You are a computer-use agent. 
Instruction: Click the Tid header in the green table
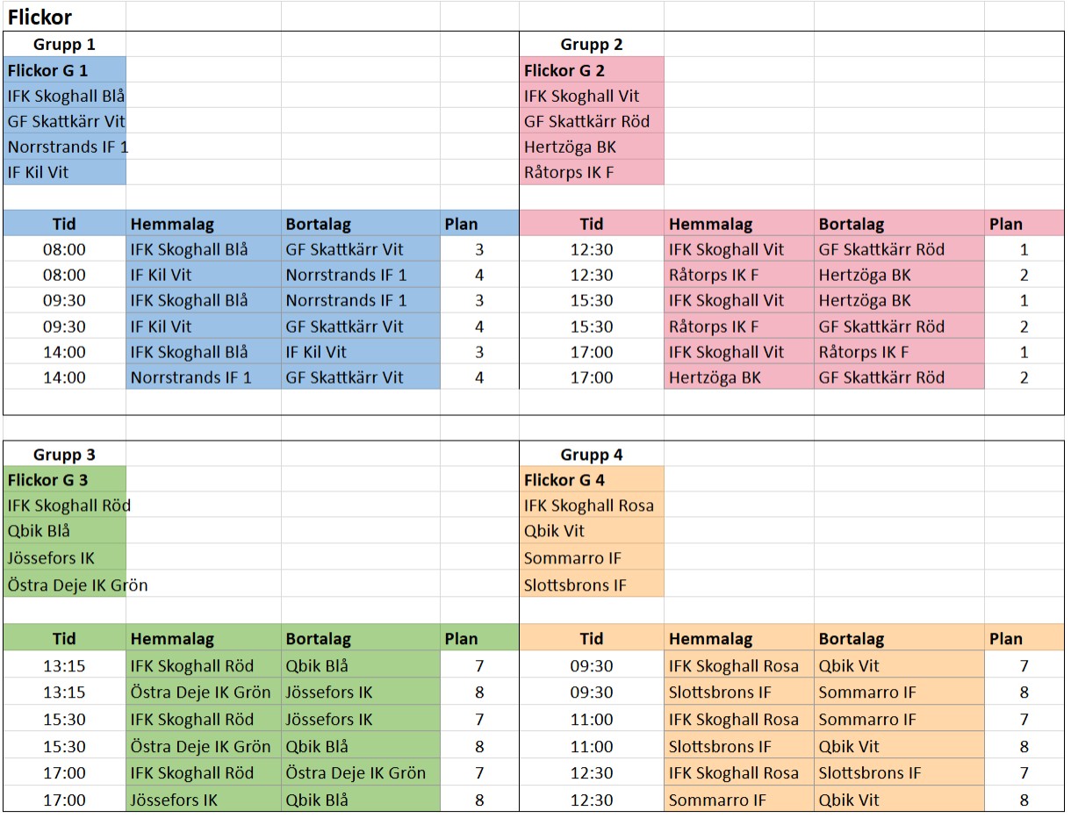coord(64,639)
